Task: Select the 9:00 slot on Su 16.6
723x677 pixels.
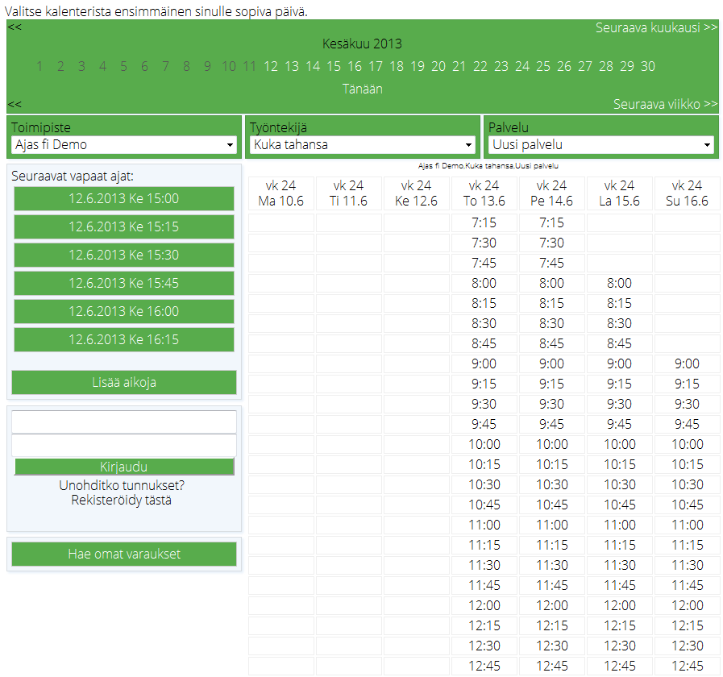Action: [687, 363]
